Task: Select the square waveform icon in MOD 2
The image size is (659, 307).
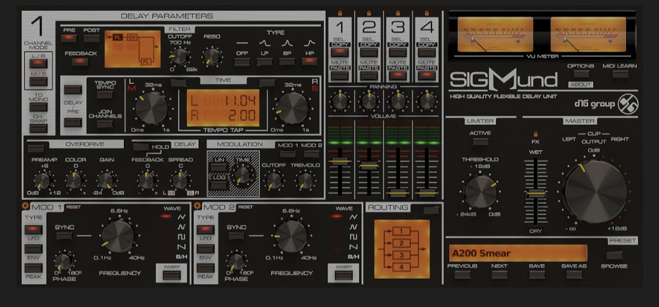Action: click(353, 237)
